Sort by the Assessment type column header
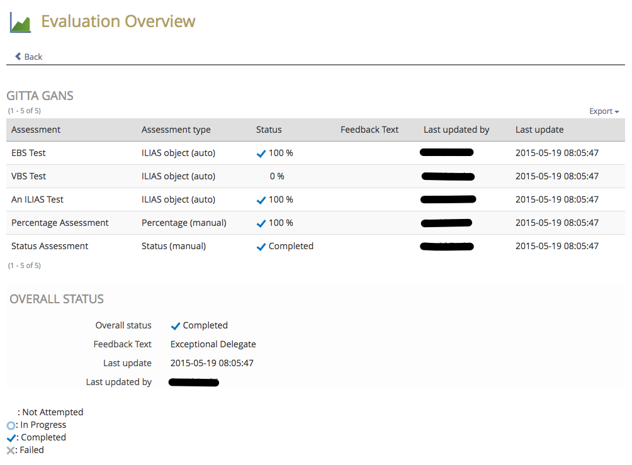This screenshot has width=632, height=465. pos(176,130)
